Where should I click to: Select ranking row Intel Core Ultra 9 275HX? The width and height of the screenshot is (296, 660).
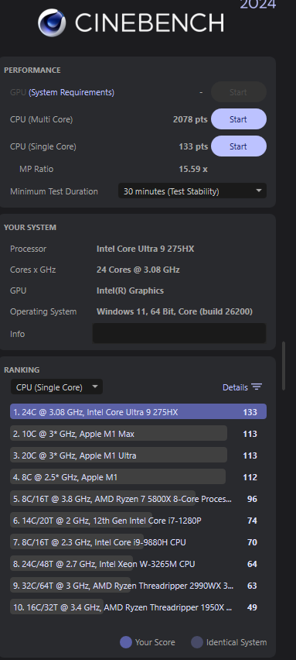(138, 411)
